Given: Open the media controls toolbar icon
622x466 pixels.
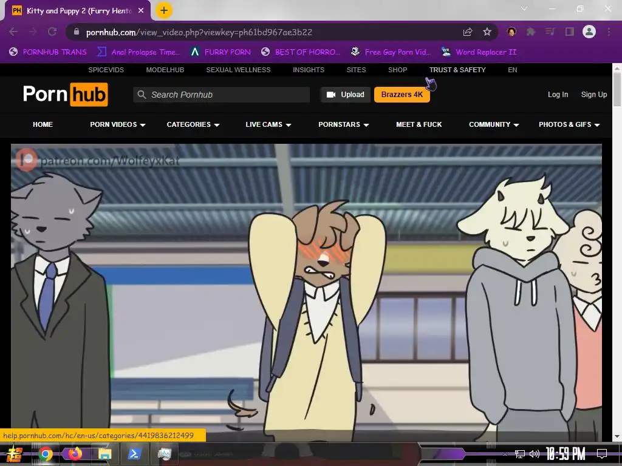Looking at the screenshot, I should 550,32.
